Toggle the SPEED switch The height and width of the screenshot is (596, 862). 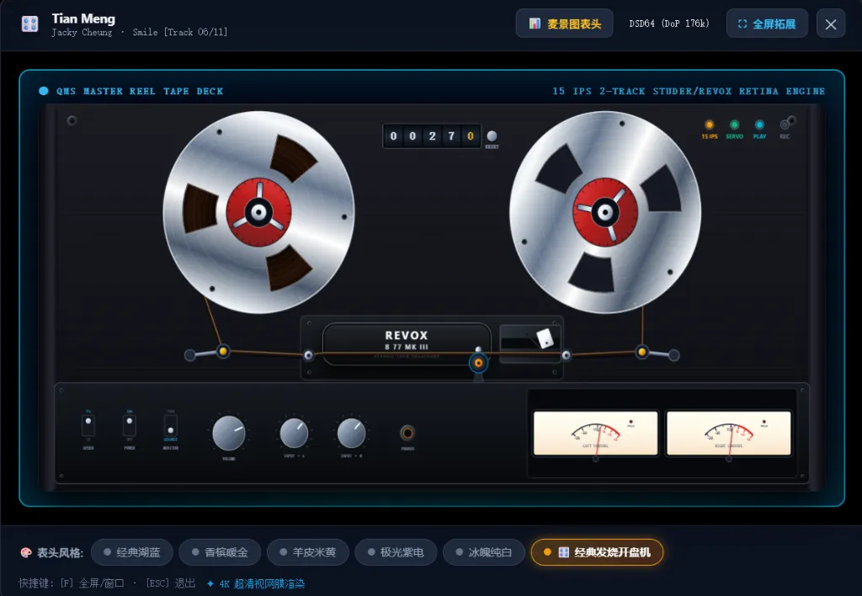pyautogui.click(x=88, y=426)
